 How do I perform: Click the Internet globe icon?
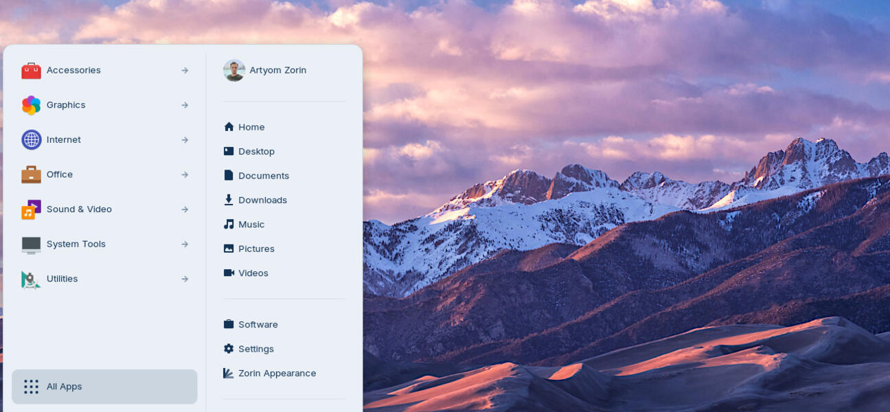pos(31,139)
